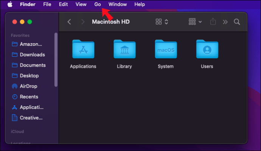Click the Macintosh HD window title
The height and width of the screenshot is (151, 261).
click(x=111, y=22)
